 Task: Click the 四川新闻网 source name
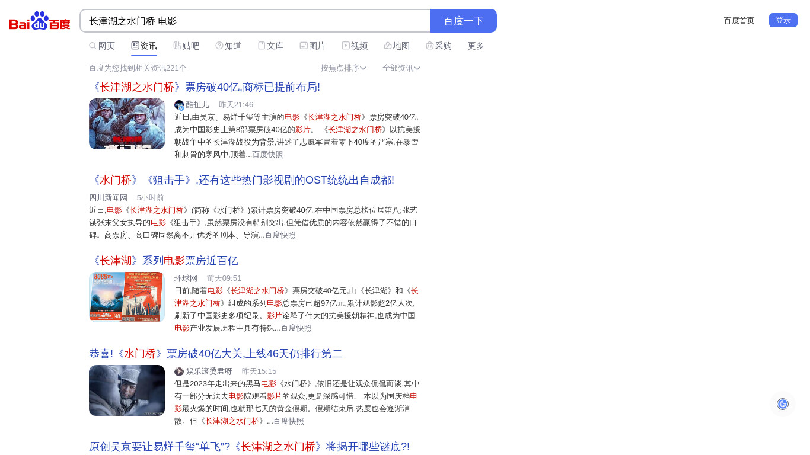[108, 198]
